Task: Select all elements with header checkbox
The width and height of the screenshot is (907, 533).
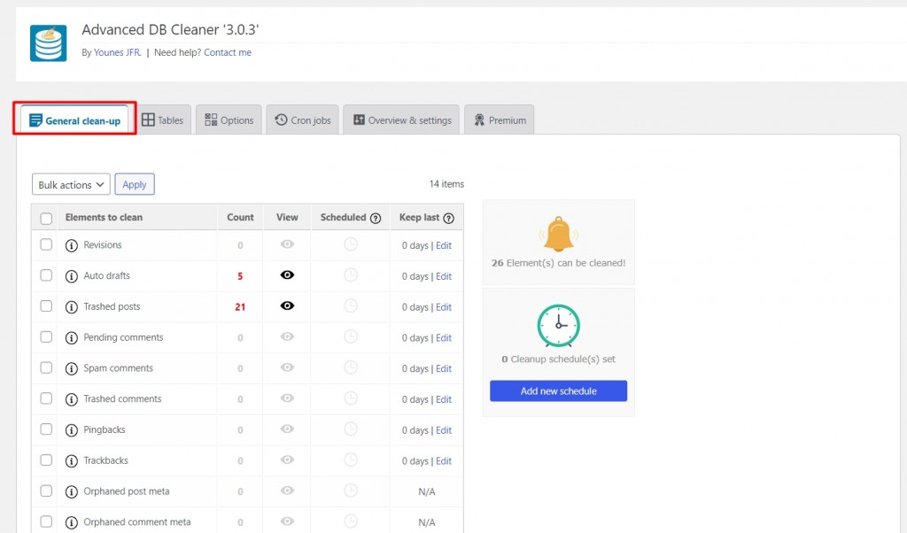Action: click(46, 219)
